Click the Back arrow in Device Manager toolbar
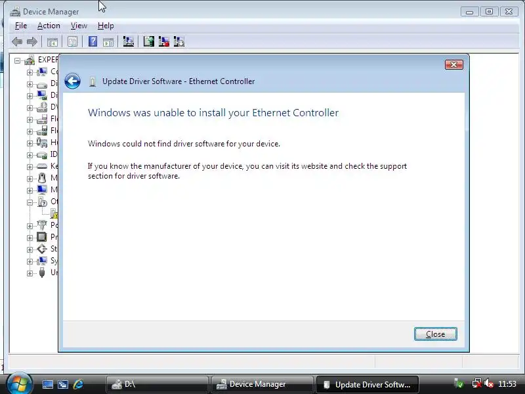525x394 pixels. pos(17,42)
